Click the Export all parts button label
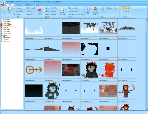The width and height of the screenshot is (148, 114). pos(51,11)
